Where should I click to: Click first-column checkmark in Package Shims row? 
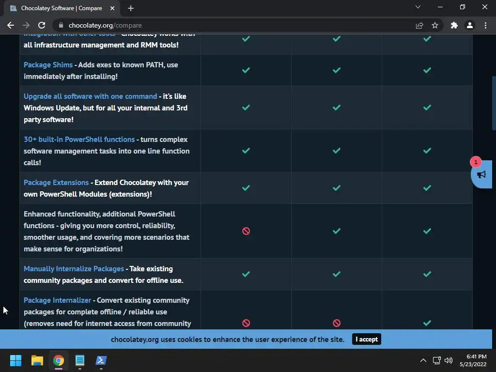[246, 70]
